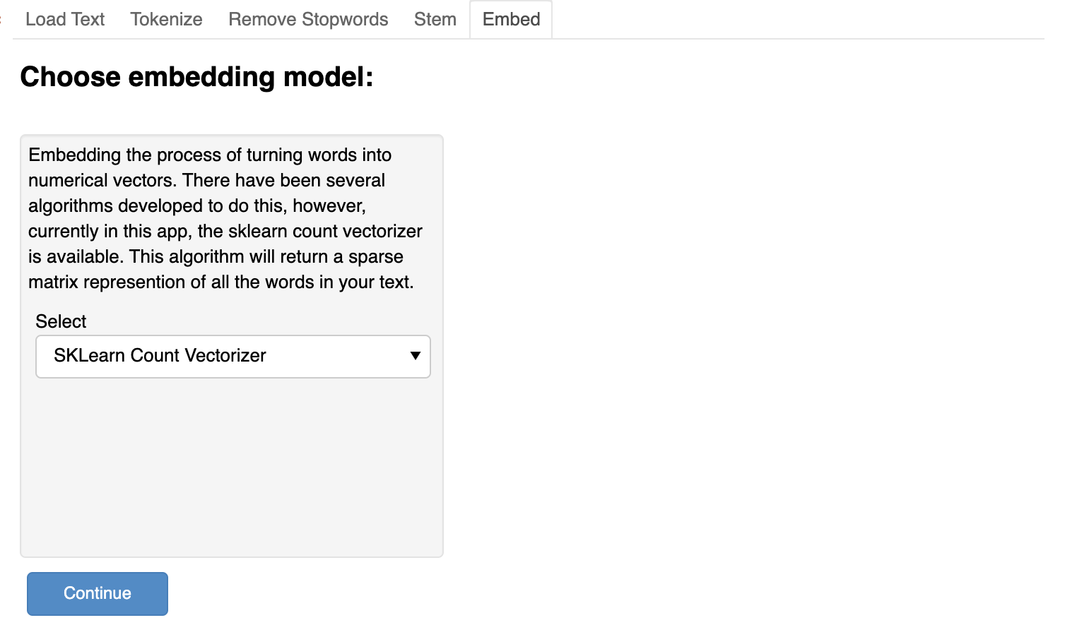
Task: Click the word matrix in the description
Action: coord(53,282)
